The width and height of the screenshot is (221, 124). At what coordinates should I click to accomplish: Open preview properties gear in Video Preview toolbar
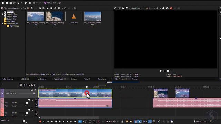[x=115, y=8]
